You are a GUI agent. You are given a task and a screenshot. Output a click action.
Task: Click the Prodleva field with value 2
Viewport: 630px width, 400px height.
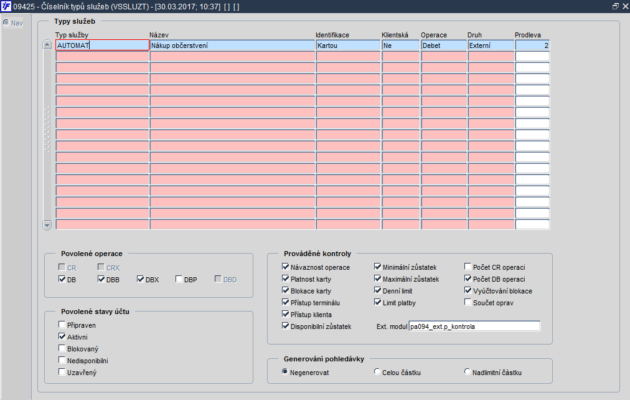tap(532, 45)
